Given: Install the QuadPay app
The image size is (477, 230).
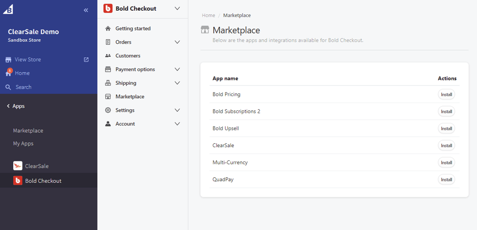Looking at the screenshot, I should pos(447,180).
